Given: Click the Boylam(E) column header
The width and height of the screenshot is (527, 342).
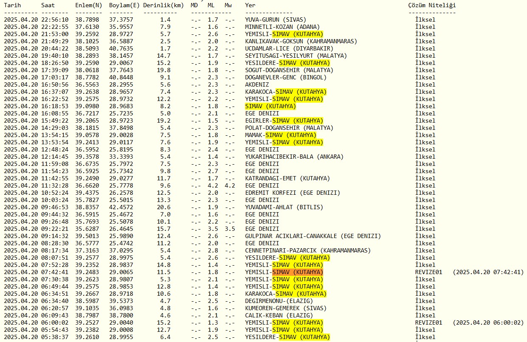Looking at the screenshot, I should click(x=124, y=5).
